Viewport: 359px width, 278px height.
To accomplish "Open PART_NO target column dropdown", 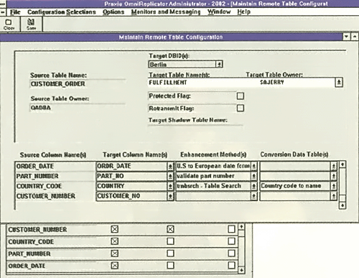I will pyautogui.click(x=170, y=176).
